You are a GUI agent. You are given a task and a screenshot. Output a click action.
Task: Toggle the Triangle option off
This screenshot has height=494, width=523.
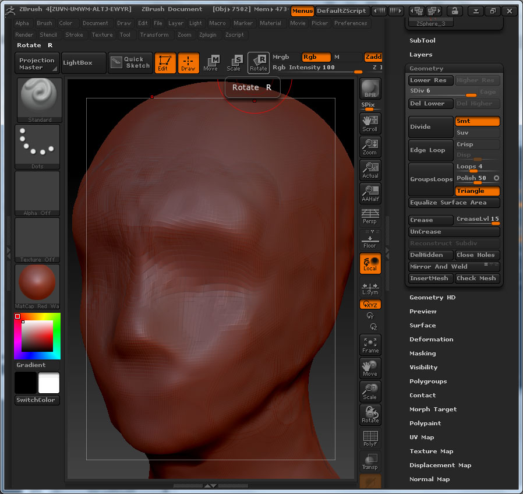tap(477, 191)
